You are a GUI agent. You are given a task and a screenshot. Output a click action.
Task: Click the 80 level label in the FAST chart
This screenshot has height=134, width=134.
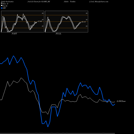click(x=43, y=13)
